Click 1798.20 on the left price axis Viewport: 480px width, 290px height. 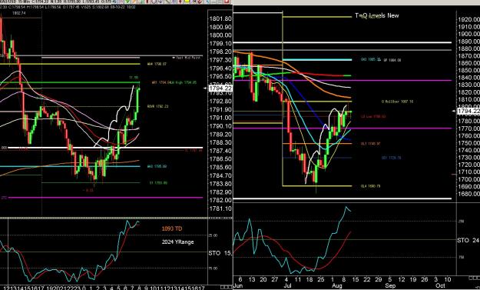pos(220,52)
